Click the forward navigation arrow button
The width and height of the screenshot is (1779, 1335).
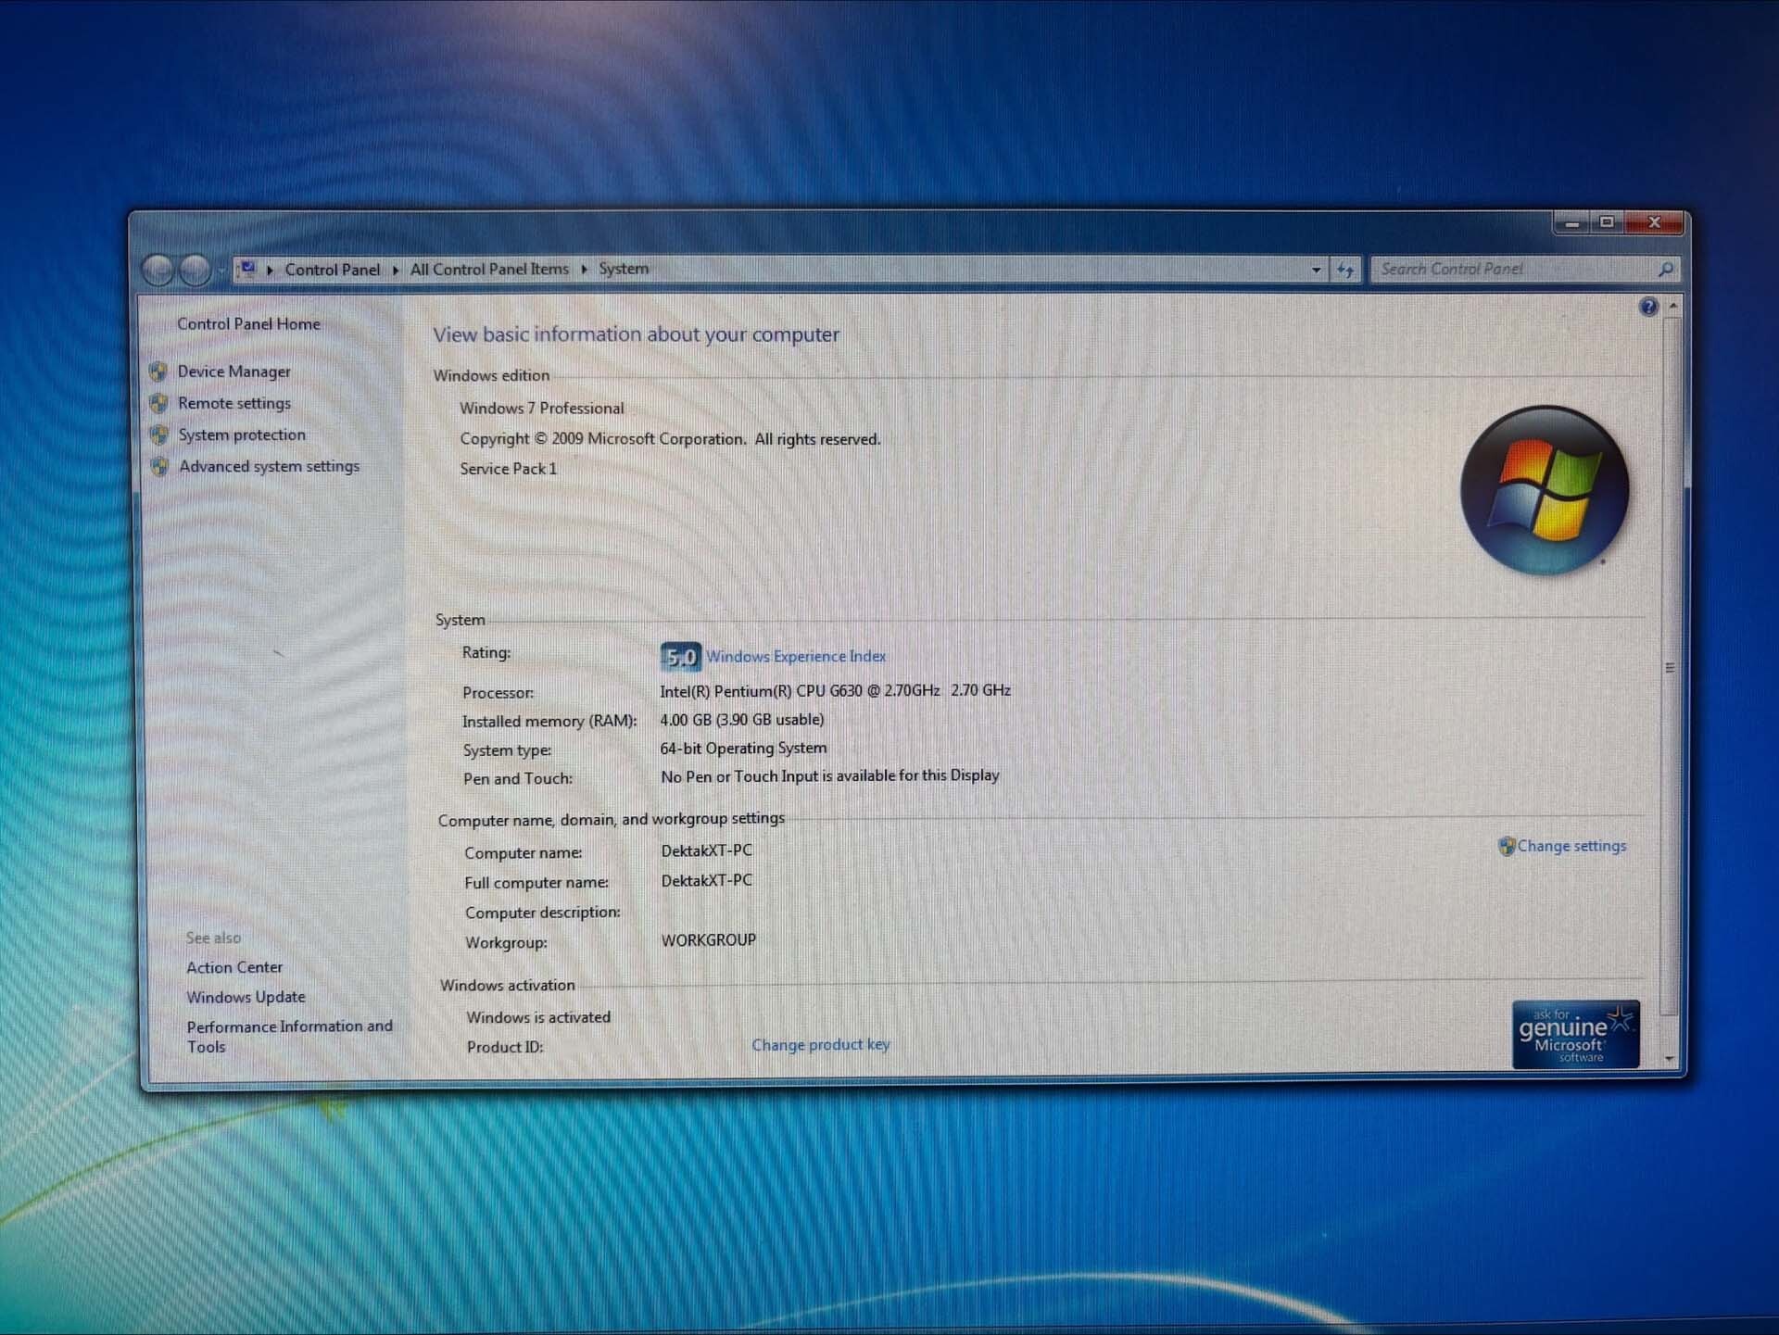(195, 270)
